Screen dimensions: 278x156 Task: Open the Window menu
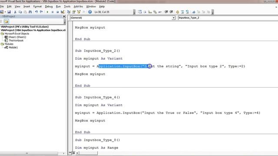[x=91, y=6]
